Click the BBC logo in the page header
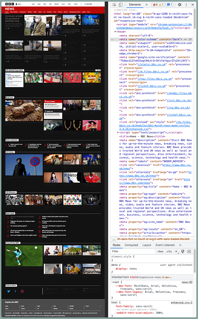 point(10,4)
